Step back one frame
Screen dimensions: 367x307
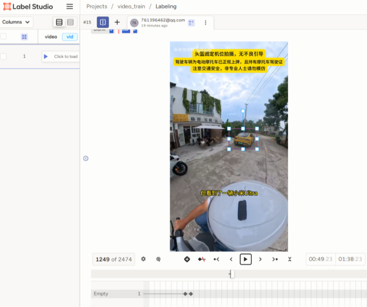coord(231,259)
